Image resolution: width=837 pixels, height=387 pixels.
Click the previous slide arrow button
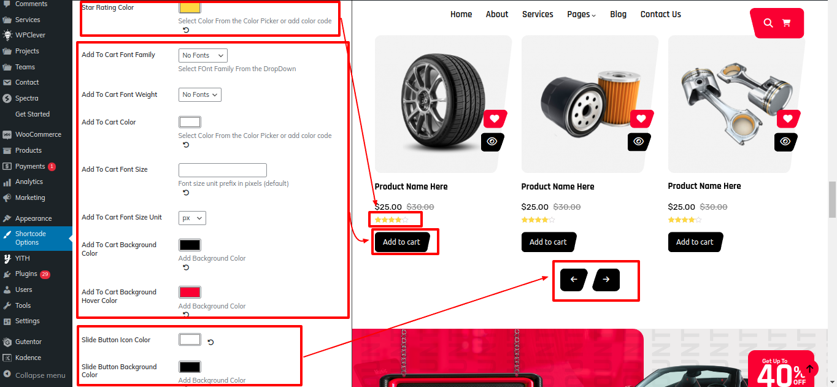(574, 280)
